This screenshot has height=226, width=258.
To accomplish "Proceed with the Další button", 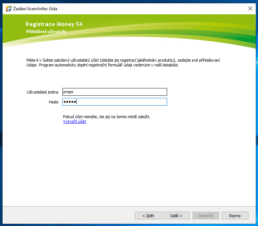I will point(176,215).
